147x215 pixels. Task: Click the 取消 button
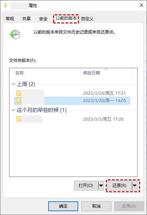coord(96,206)
